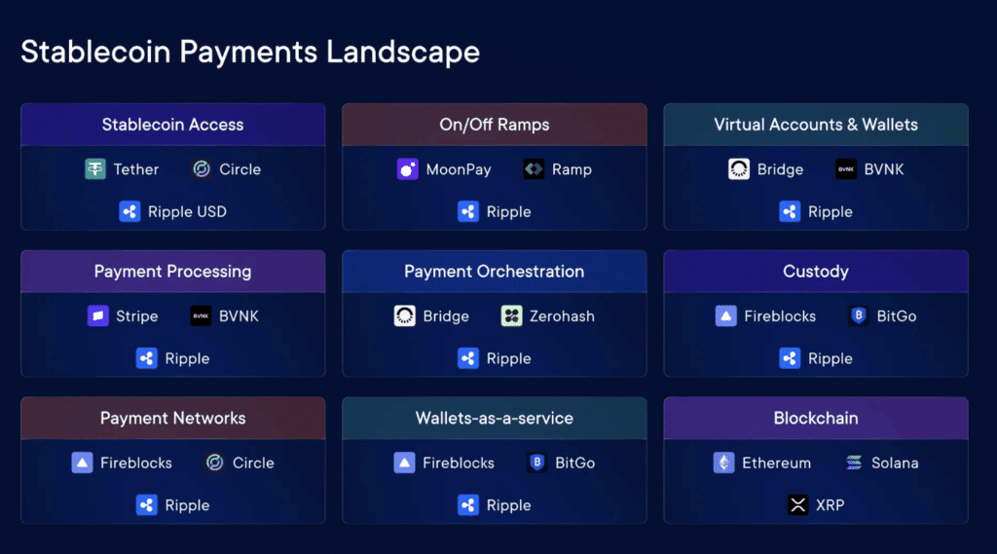
Task: Click BVNK icon in Payment Processing card
Action: (x=201, y=316)
